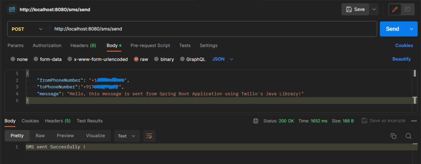Click the network globe icon
Image resolution: width=421 pixels, height=164 pixels.
click(x=256, y=121)
